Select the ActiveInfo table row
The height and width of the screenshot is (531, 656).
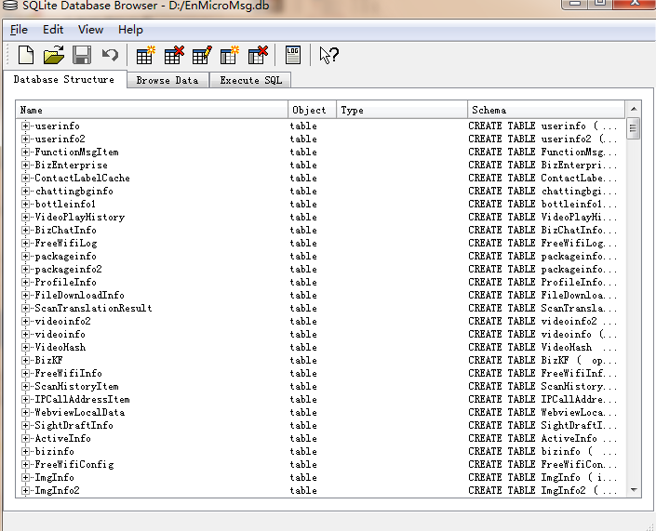320,438
